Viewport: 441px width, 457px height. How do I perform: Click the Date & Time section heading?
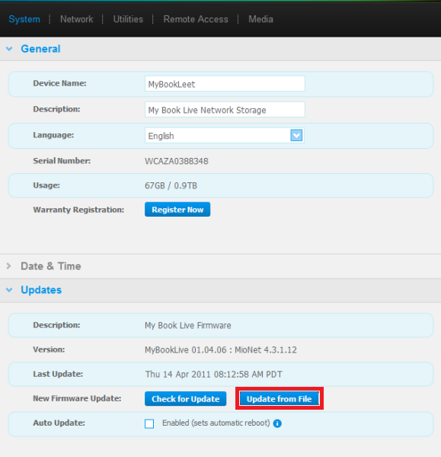[51, 266]
